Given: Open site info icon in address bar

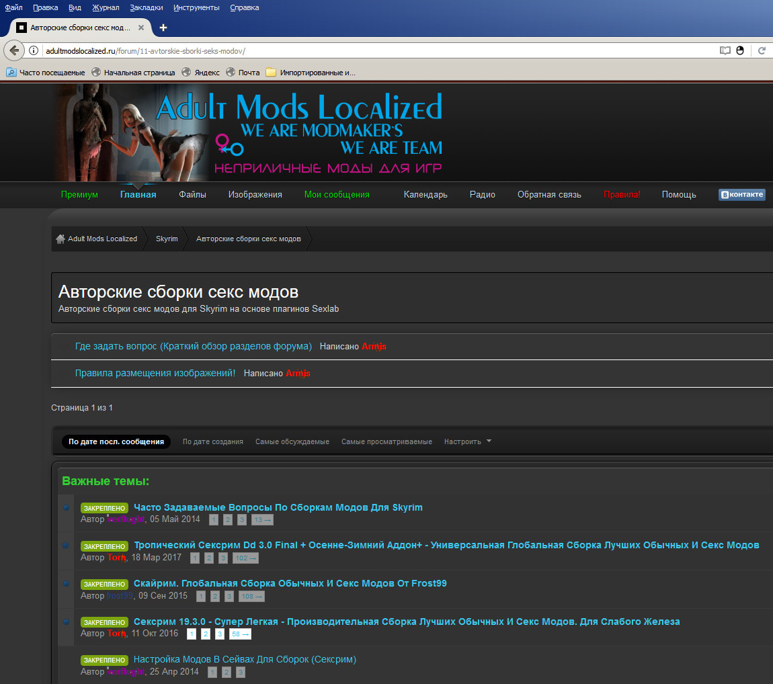Looking at the screenshot, I should (x=34, y=51).
